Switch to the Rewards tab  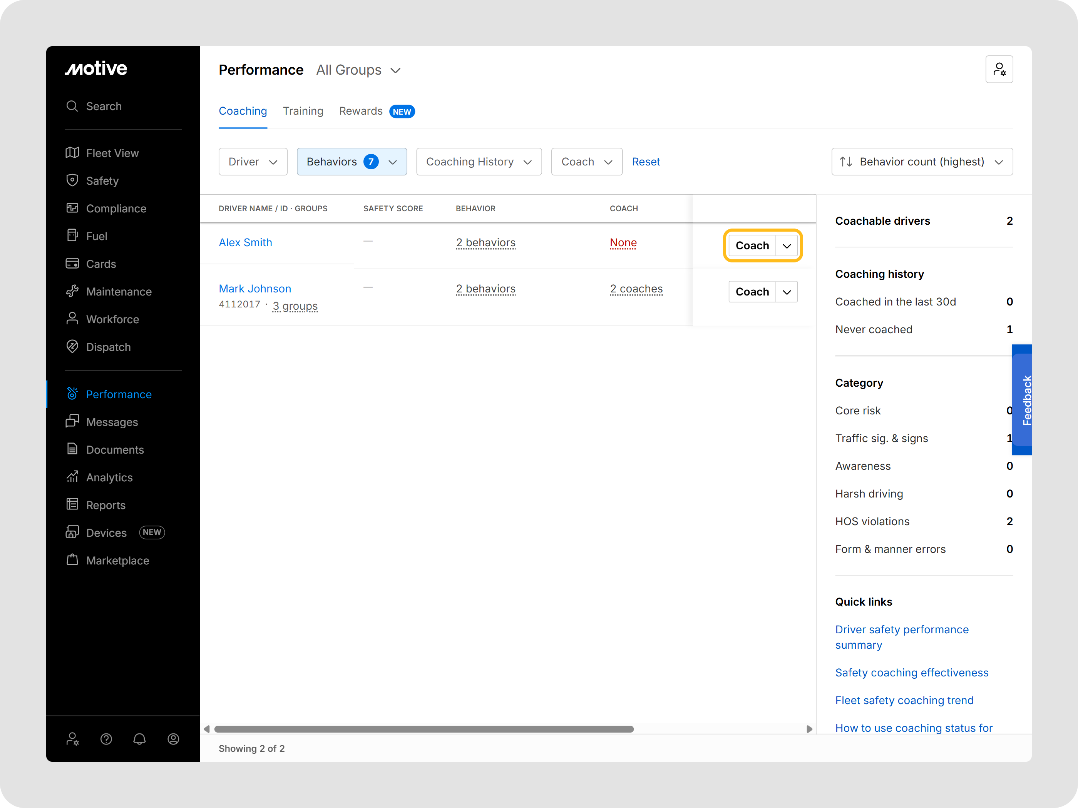pos(361,111)
